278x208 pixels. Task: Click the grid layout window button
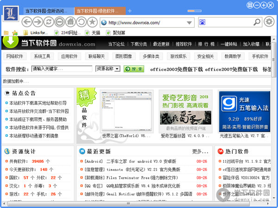click(x=250, y=5)
